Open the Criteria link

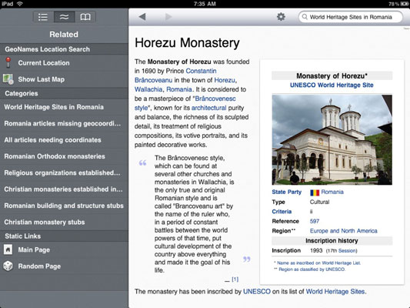click(282, 212)
